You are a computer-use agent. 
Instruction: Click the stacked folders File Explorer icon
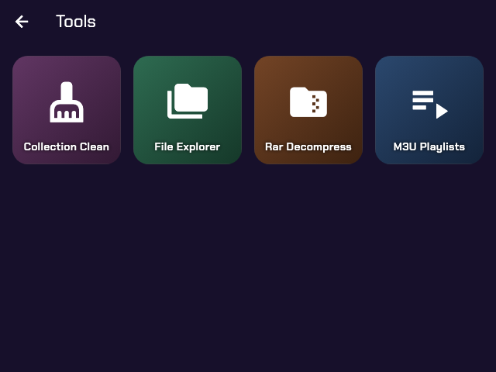pos(188,101)
